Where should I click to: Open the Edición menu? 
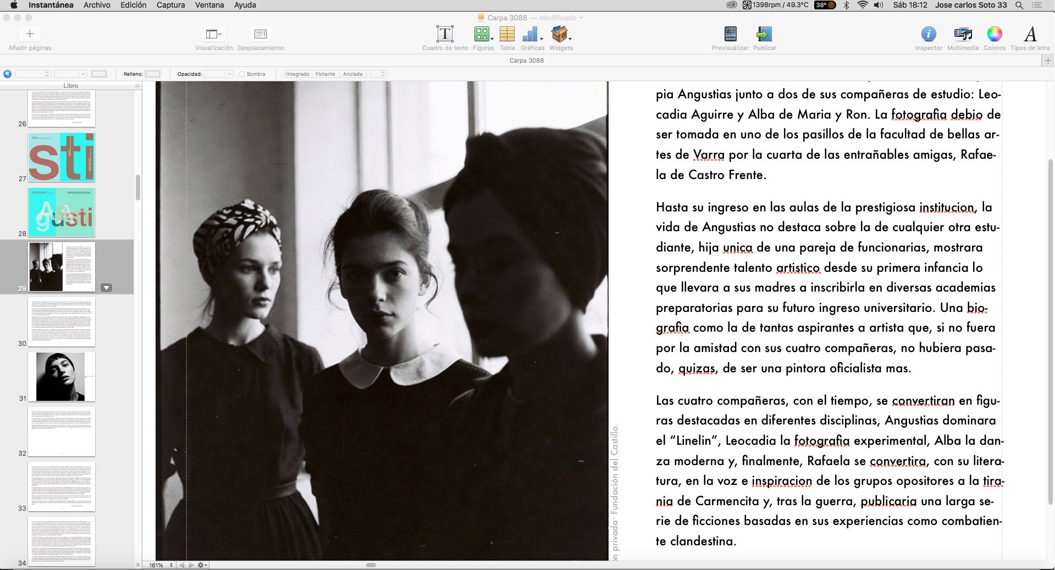click(x=134, y=5)
